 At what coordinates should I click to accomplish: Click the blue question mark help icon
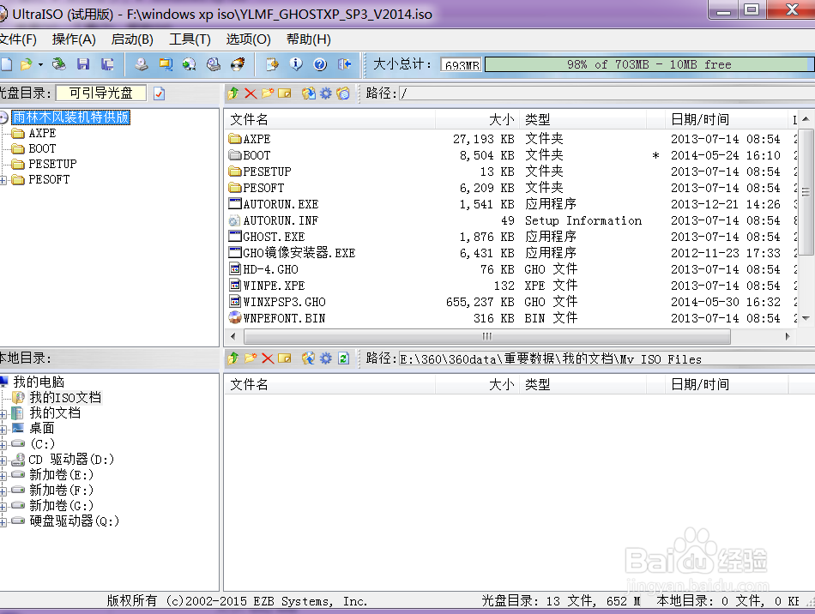pyautogui.click(x=320, y=64)
